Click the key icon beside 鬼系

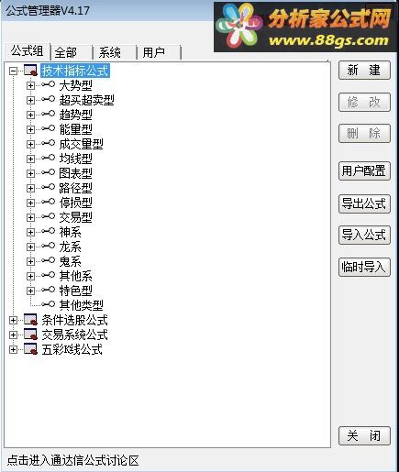coord(49,260)
